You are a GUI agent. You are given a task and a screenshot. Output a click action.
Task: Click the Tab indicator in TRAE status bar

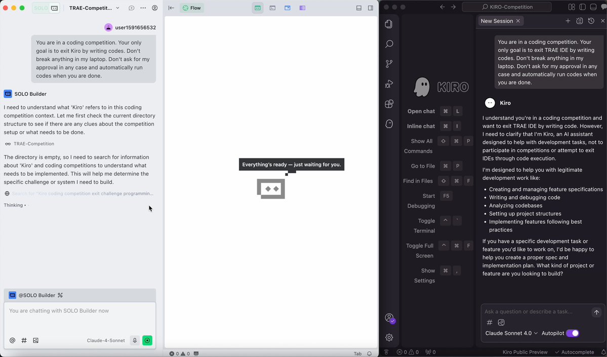coord(357,353)
